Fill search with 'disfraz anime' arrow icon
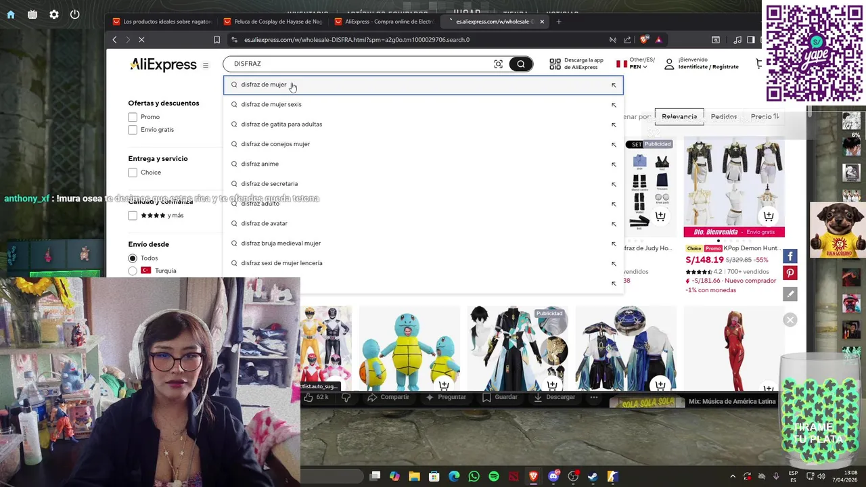The image size is (866, 487). 614,164
